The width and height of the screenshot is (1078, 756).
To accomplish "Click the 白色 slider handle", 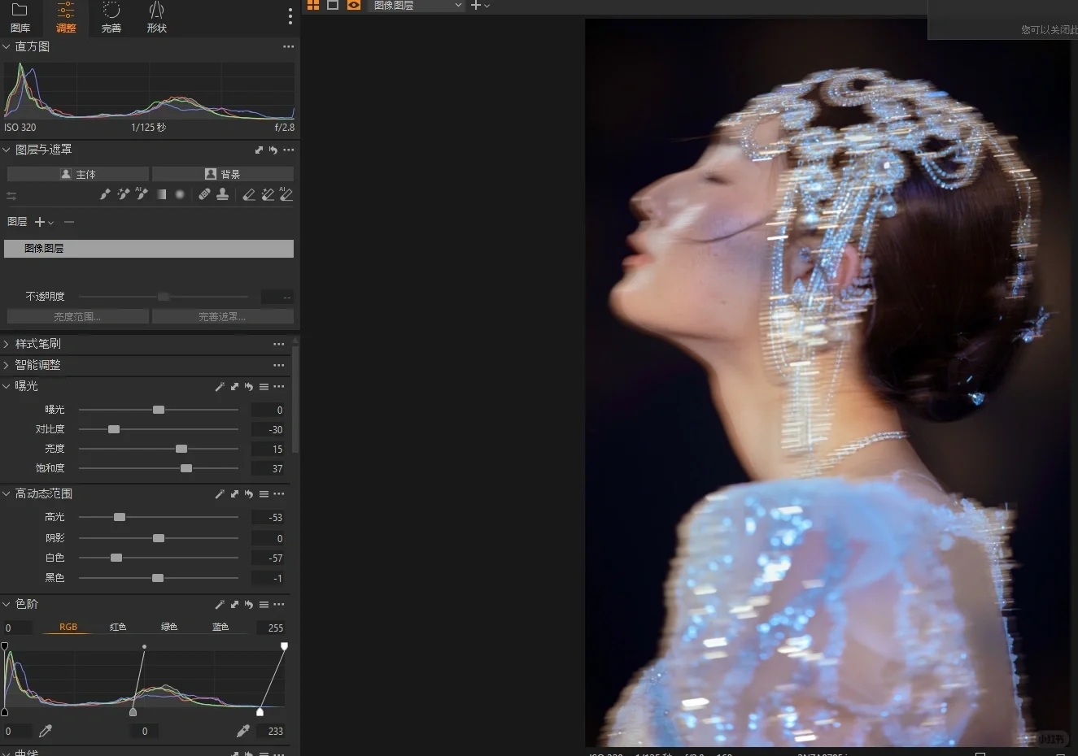I will point(116,558).
